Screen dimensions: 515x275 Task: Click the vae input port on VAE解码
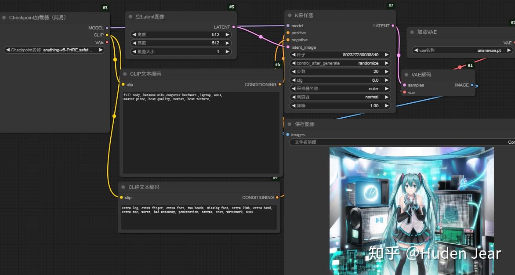point(405,93)
